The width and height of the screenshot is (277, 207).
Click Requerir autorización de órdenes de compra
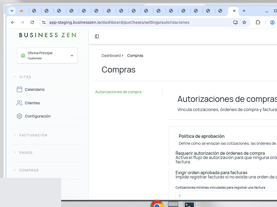(x=220, y=153)
